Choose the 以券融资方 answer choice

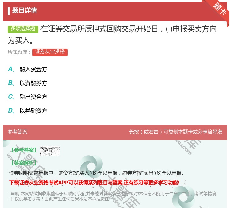click(33, 111)
